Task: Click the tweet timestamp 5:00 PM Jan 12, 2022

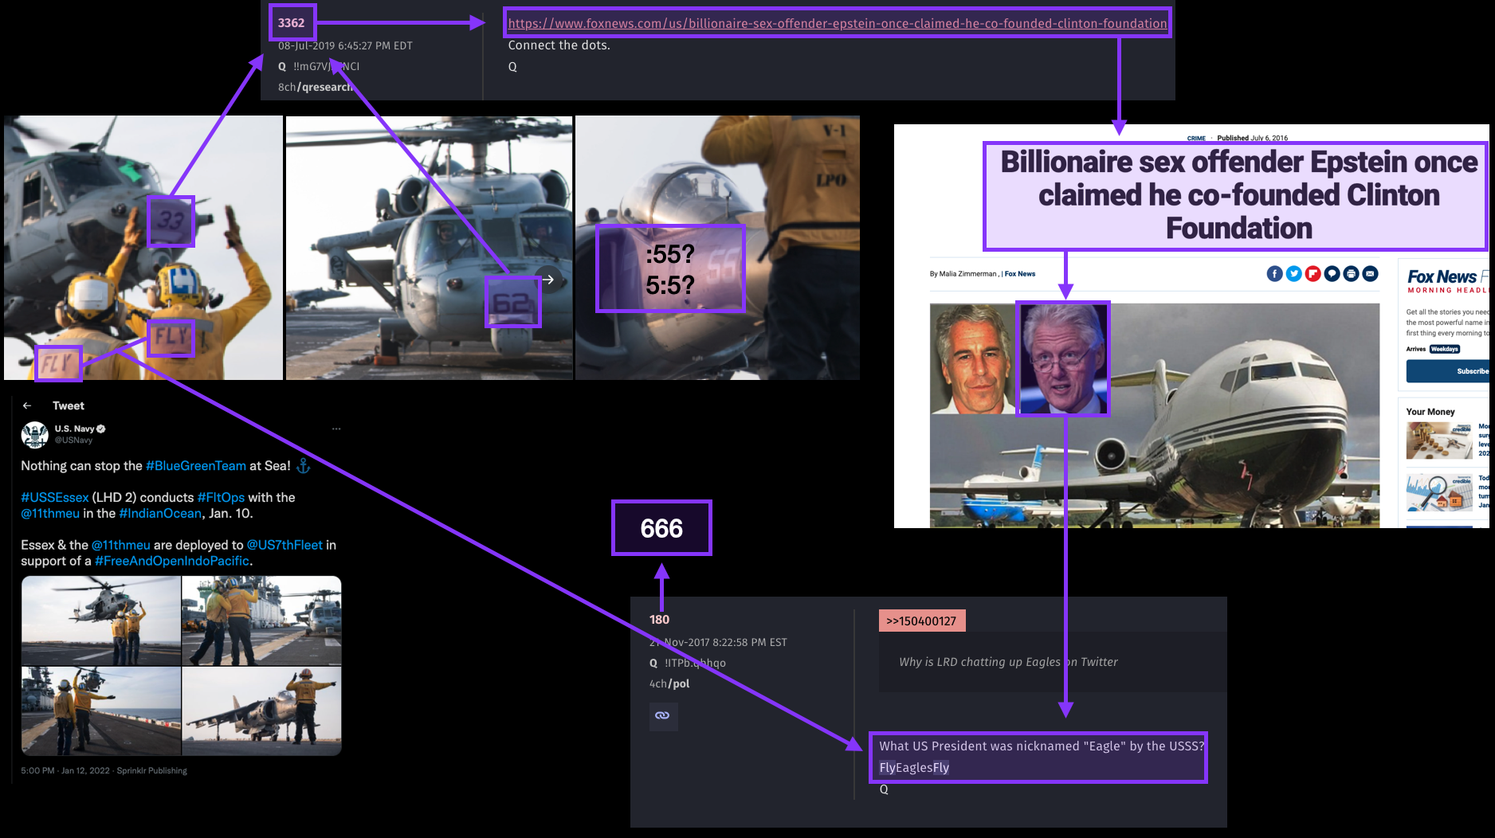Action: pos(65,770)
